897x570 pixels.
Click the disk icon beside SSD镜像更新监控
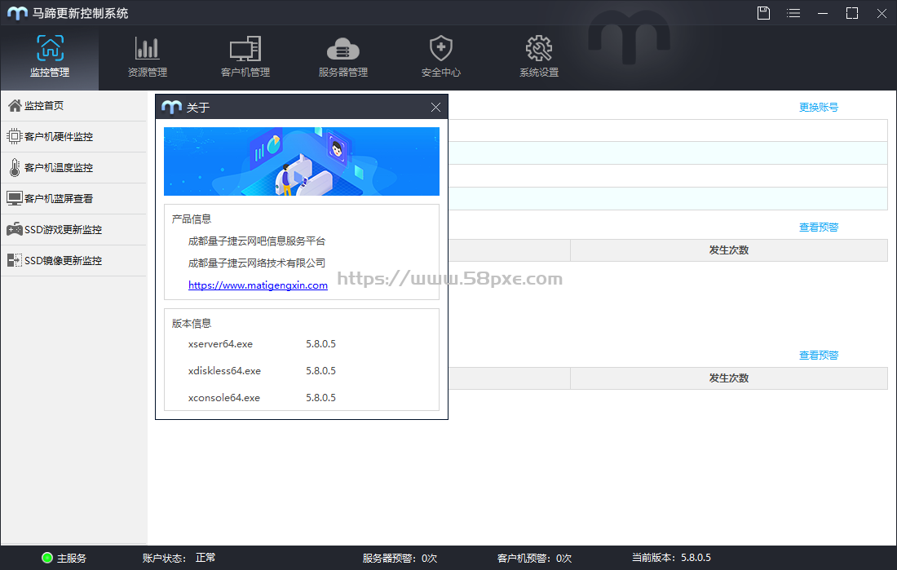point(15,260)
